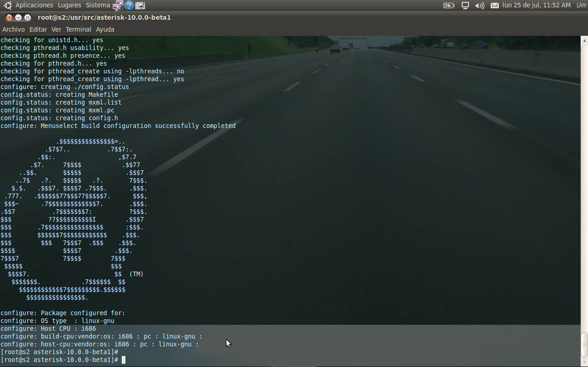
Task: Open the mail envelope messaging indicator
Action: click(x=495, y=6)
